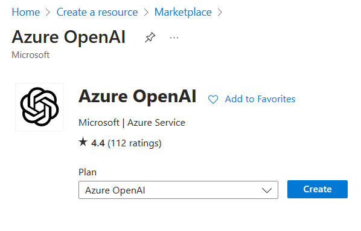The height and width of the screenshot is (231, 361).
Task: Click the OpenAI logo thumbnail
Action: coord(39,107)
